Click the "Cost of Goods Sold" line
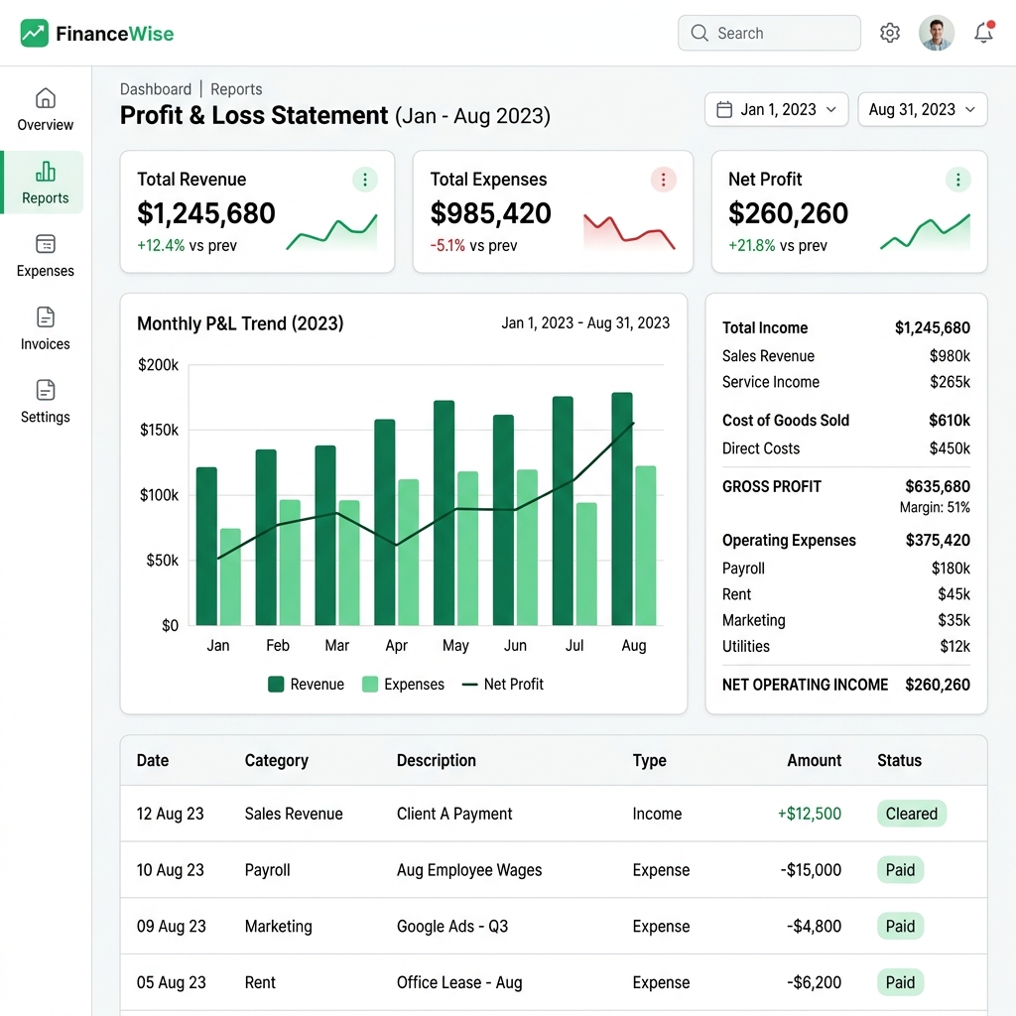The width and height of the screenshot is (1016, 1016). (846, 420)
